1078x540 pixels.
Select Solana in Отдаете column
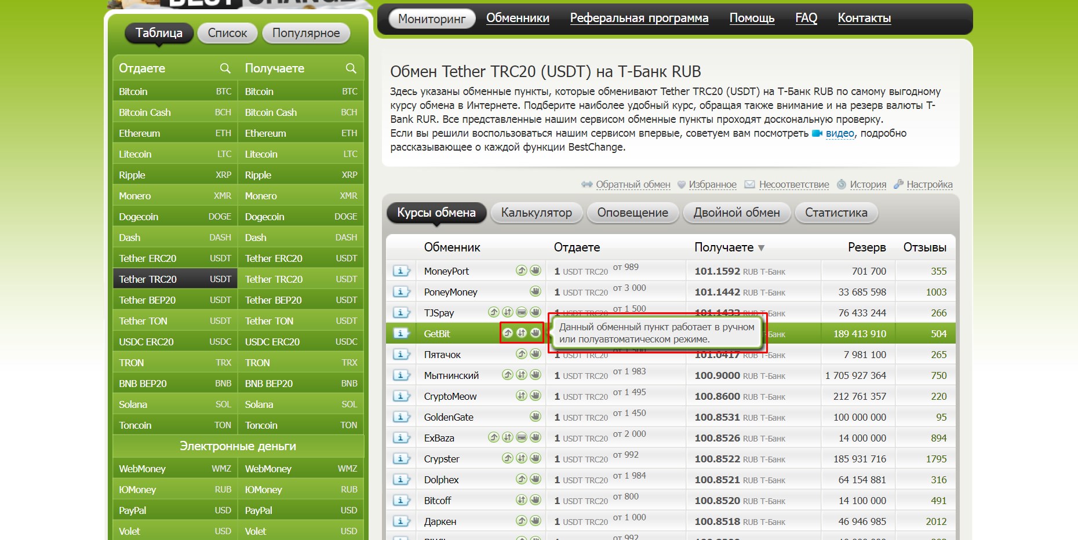click(x=175, y=404)
